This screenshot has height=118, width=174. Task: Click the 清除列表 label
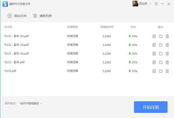(x=46, y=16)
